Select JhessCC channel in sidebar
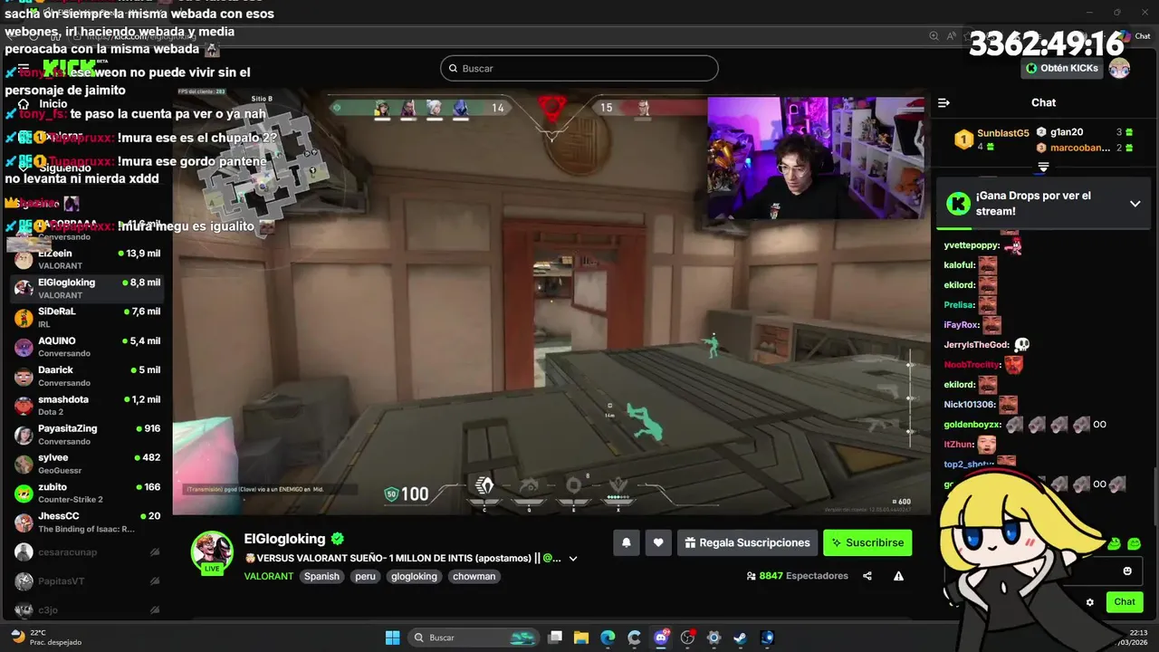 click(87, 522)
